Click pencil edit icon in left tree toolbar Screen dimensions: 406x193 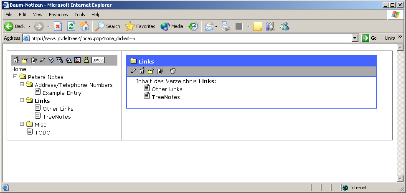tap(43, 60)
